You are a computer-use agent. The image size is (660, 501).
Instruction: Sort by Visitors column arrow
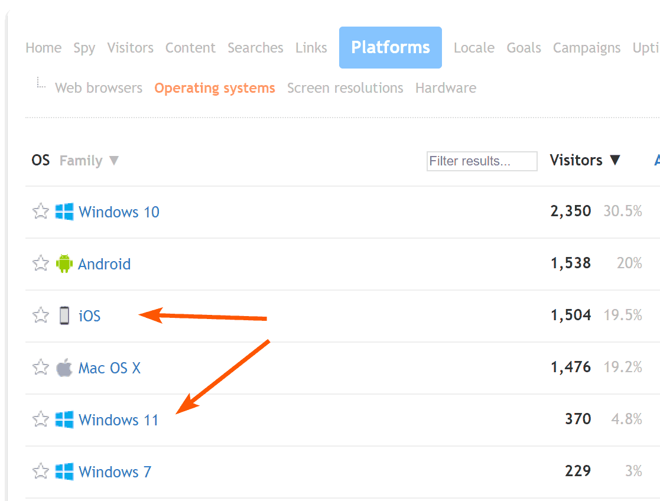(x=615, y=161)
